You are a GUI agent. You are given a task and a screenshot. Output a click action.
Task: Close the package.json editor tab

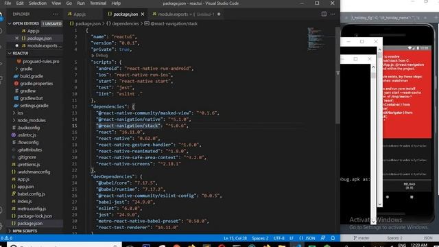point(143,14)
